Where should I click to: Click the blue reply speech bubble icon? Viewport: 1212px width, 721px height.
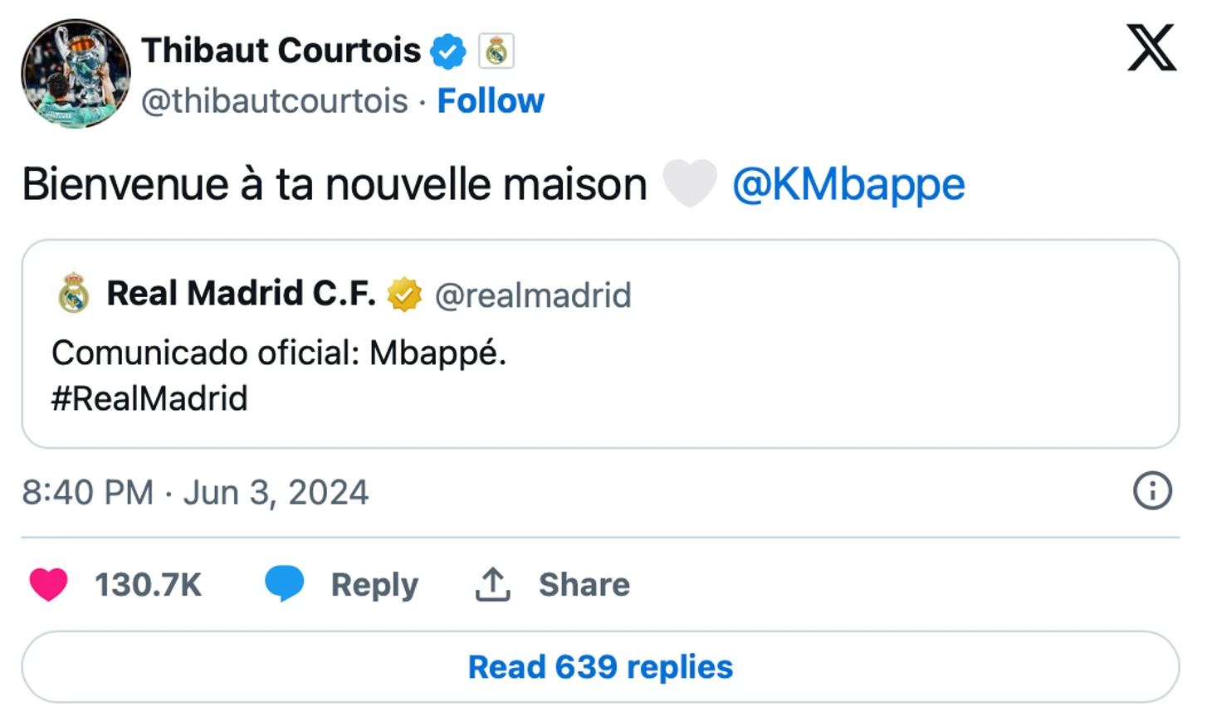284,583
